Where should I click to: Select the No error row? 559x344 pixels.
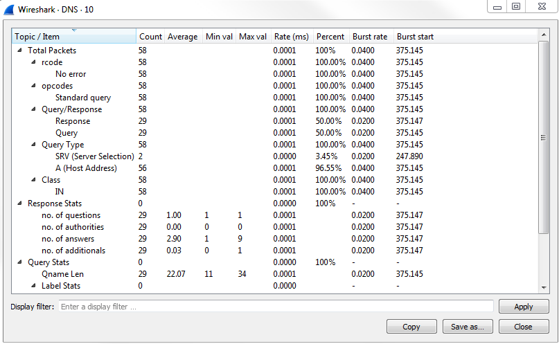point(274,73)
